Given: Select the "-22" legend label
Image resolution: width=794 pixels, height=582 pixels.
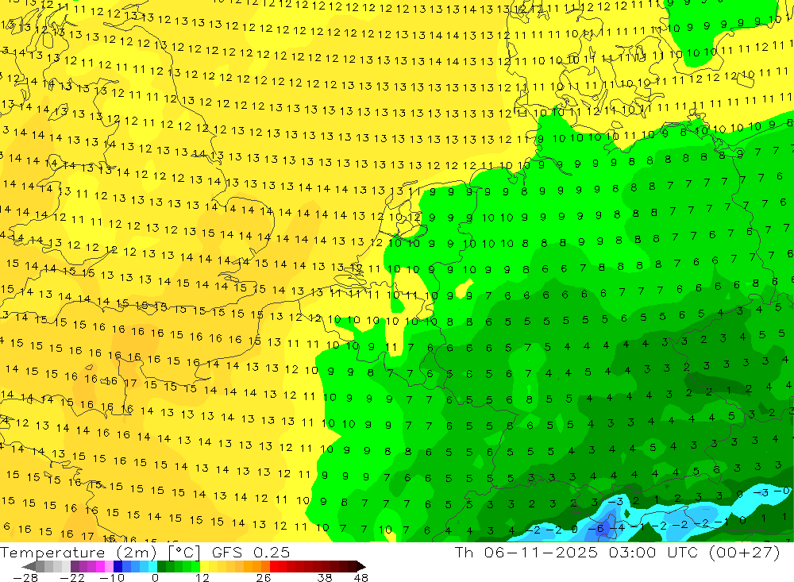Looking at the screenshot, I should click(x=72, y=578).
